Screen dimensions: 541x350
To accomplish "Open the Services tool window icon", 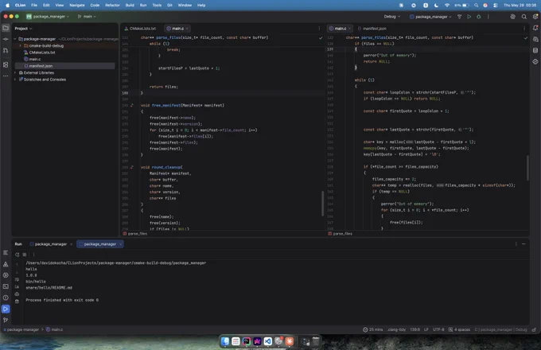I will [6, 275].
